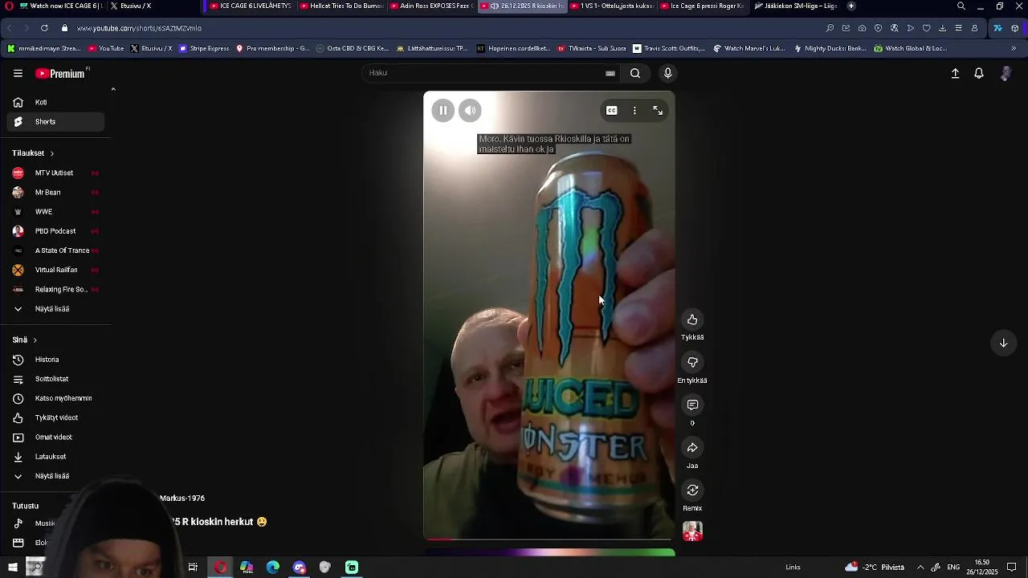This screenshot has height=578, width=1028.
Task: Open the WWE channel subscription
Action: pos(55,212)
